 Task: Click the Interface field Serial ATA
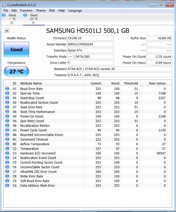pos(90,50)
